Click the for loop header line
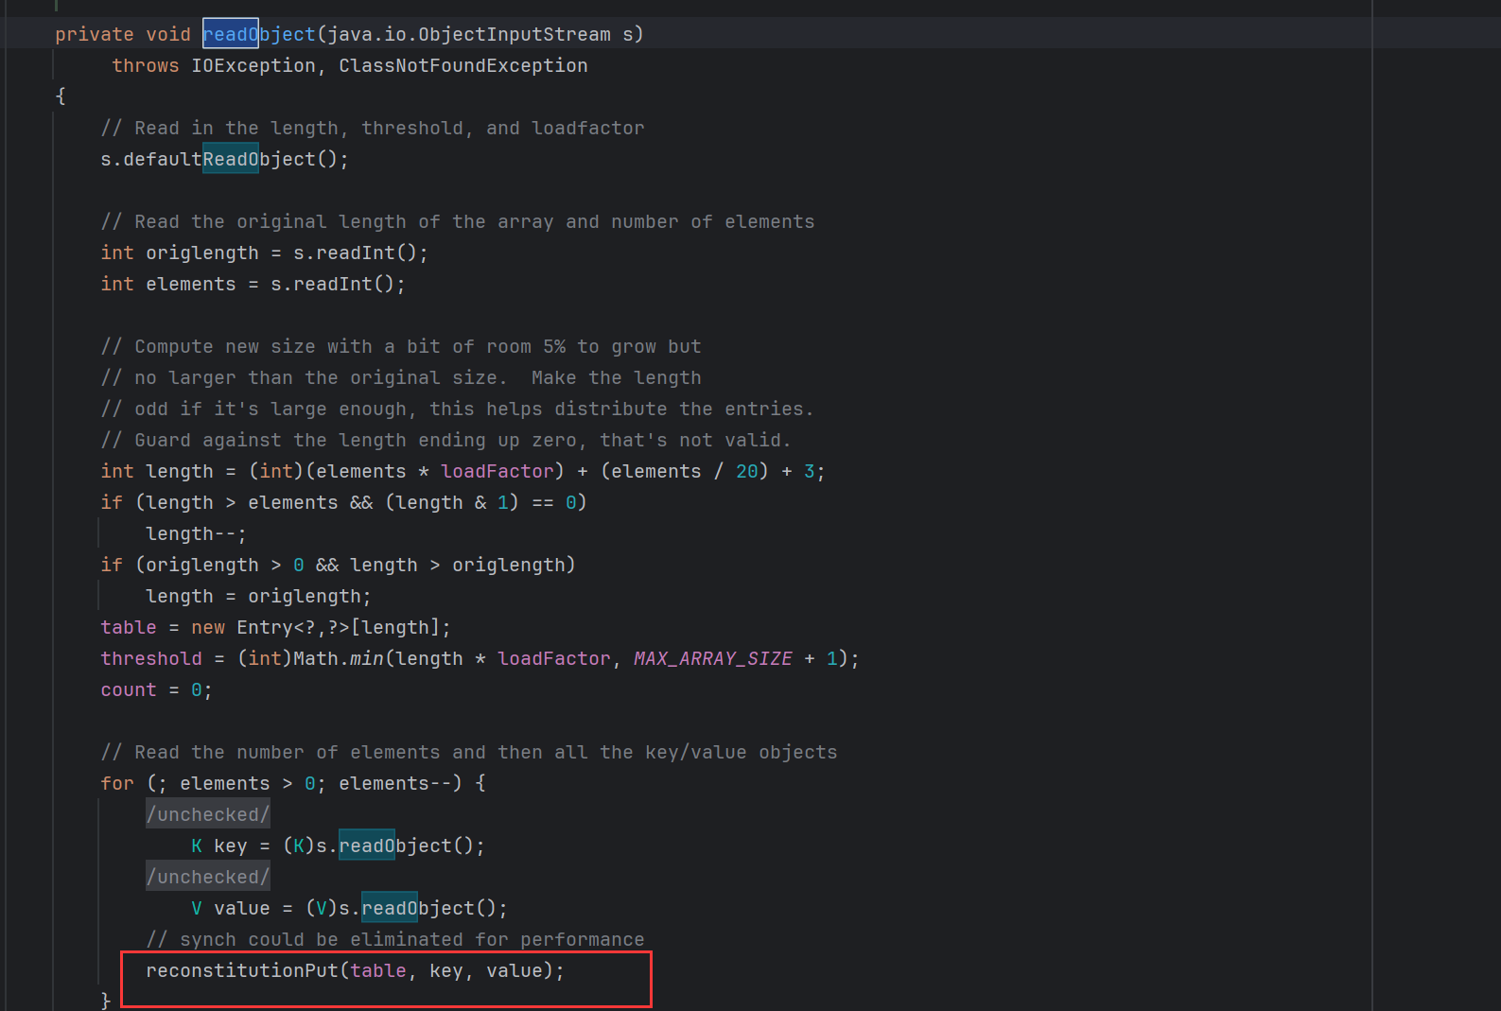The height and width of the screenshot is (1011, 1501). 293,783
